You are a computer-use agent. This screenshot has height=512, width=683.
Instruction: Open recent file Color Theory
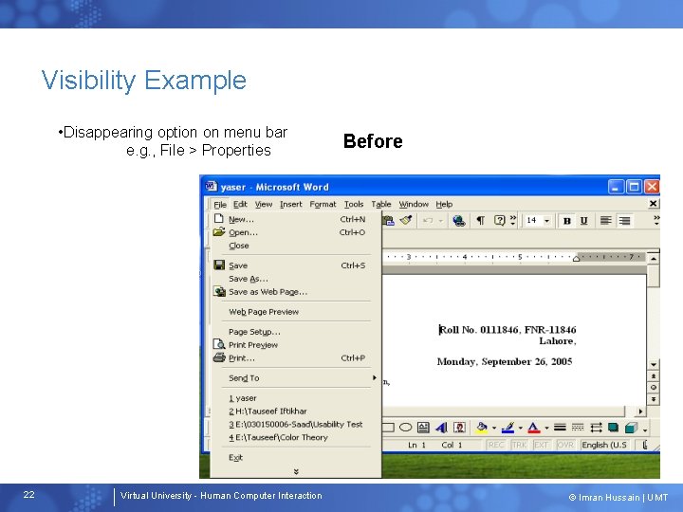pos(296,437)
